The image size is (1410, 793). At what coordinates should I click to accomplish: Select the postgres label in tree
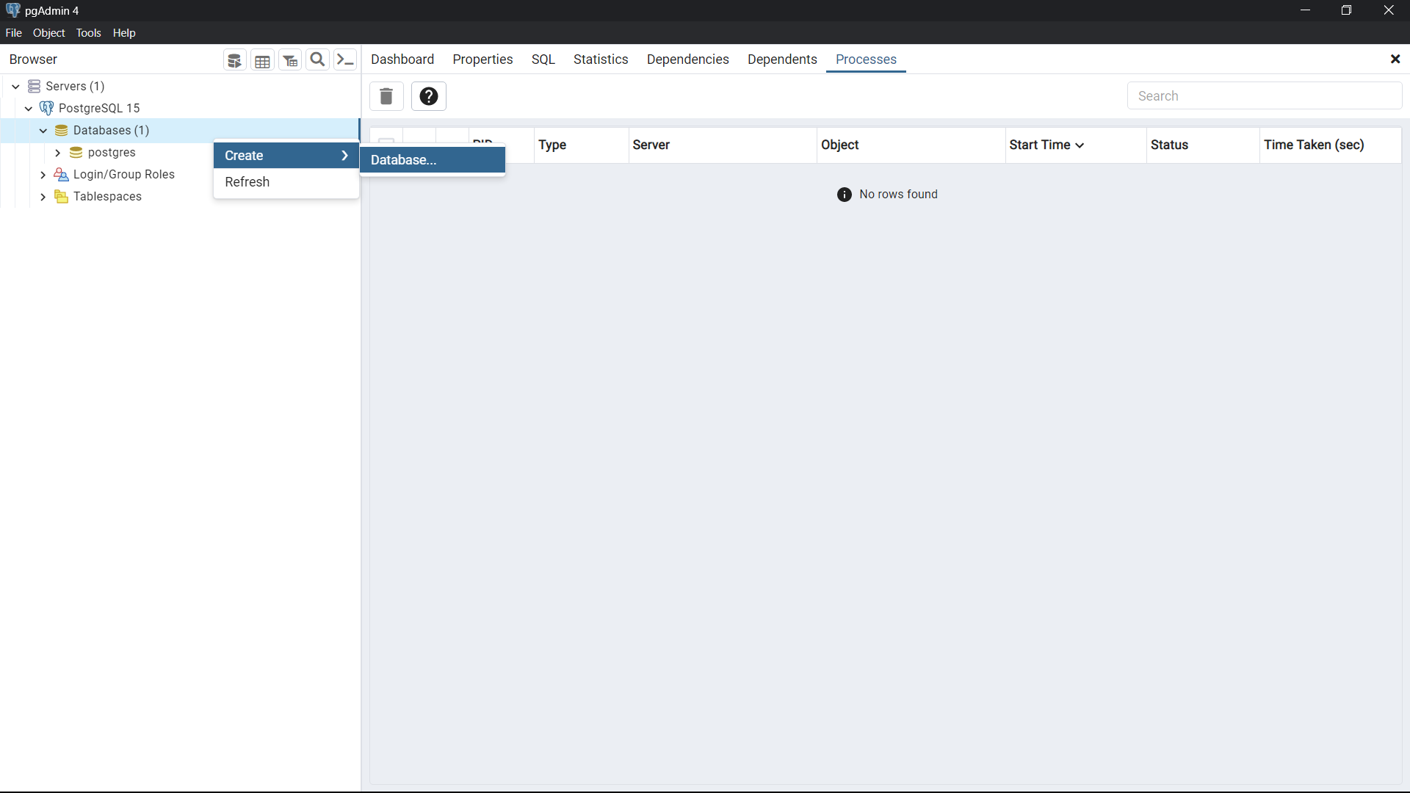(x=112, y=153)
